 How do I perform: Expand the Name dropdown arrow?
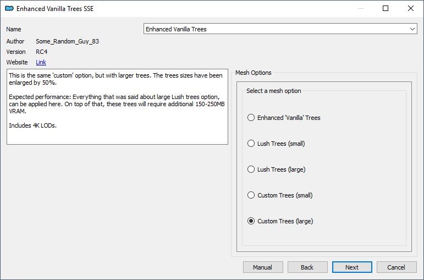(x=412, y=29)
